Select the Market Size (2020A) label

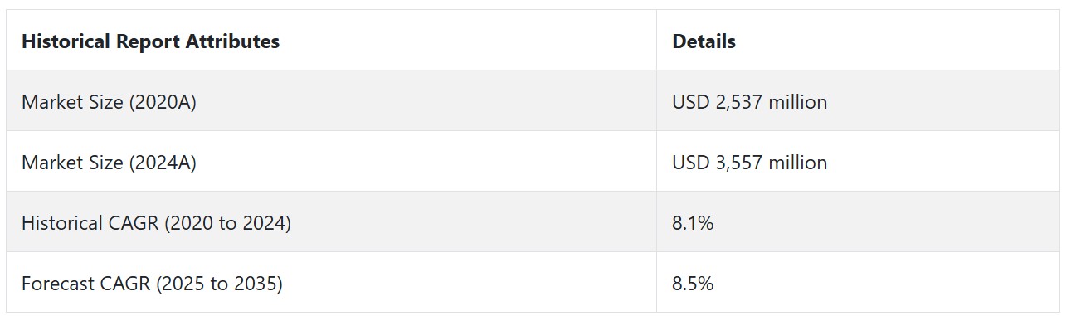pyautogui.click(x=109, y=102)
